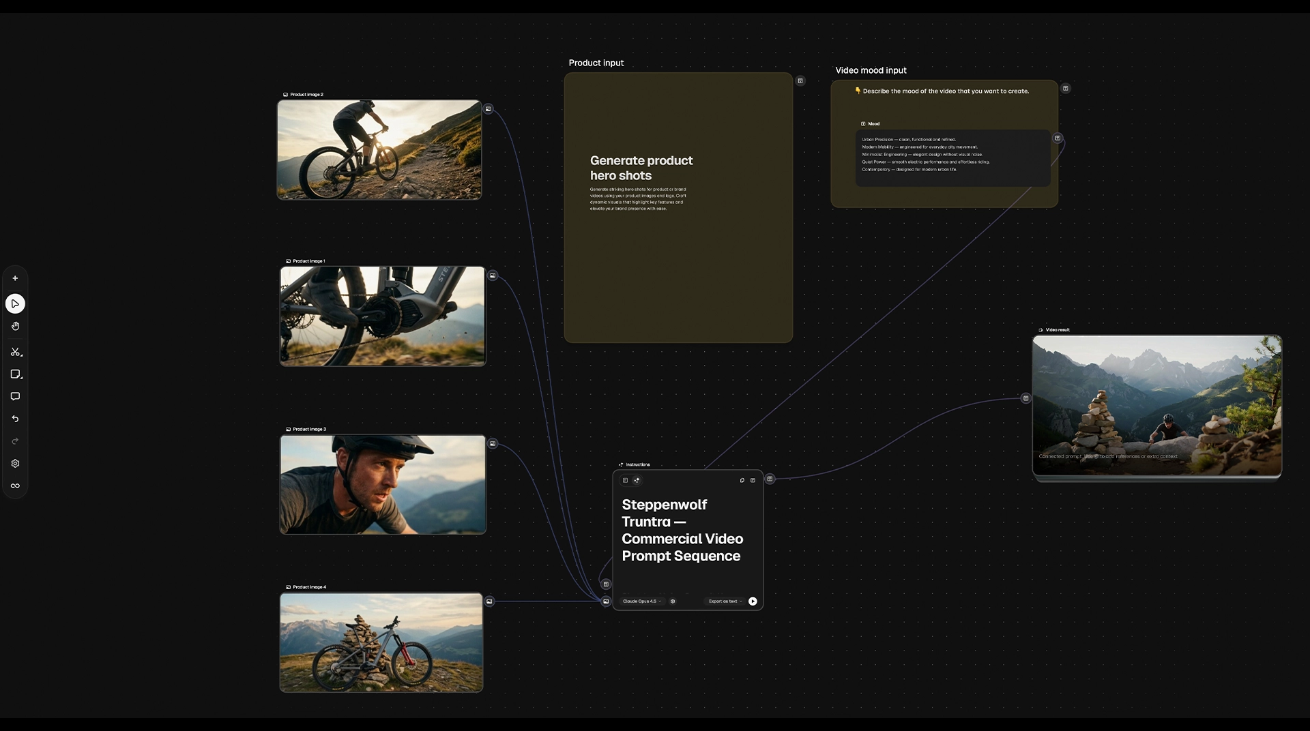The image size is (1310, 731).
Task: Select the Product image 4 bike thumbnail
Action: click(x=381, y=642)
